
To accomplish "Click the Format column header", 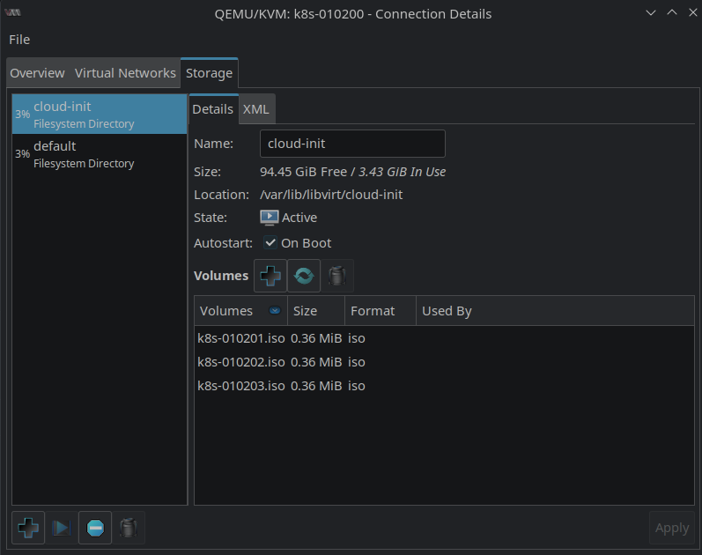I will [x=381, y=310].
